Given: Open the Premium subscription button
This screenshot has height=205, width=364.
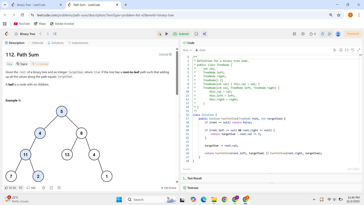Looking at the screenshot, I should coord(353,34).
